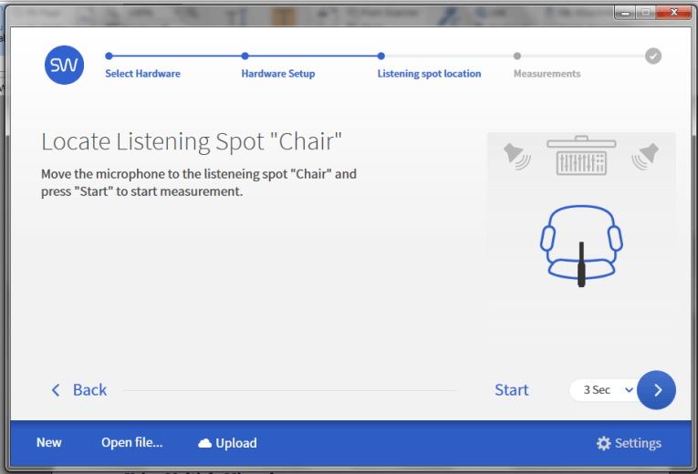
Task: Select the Listening spot location step
Action: click(x=429, y=73)
